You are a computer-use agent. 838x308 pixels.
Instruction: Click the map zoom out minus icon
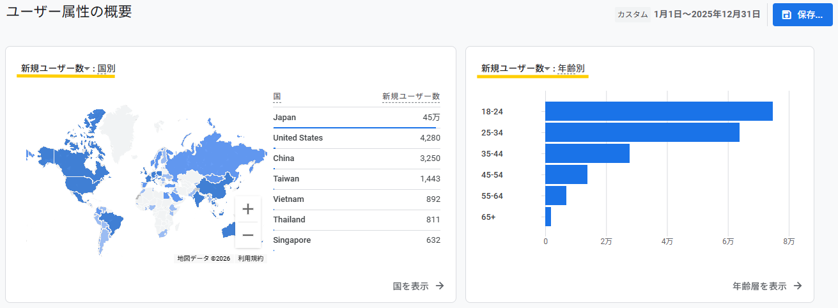pyautogui.click(x=248, y=235)
